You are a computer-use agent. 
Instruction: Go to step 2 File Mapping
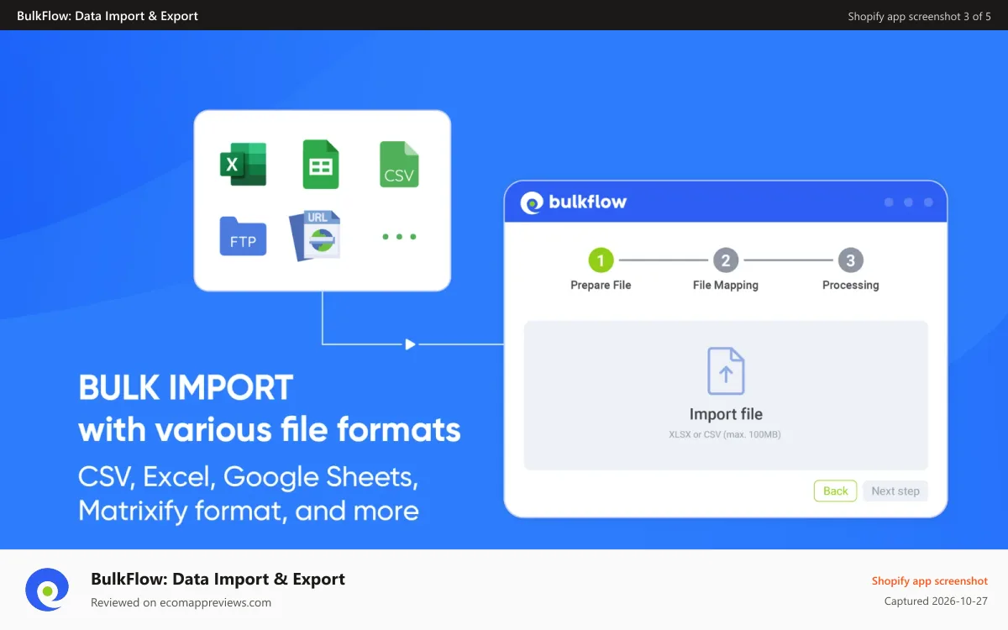pyautogui.click(x=726, y=270)
